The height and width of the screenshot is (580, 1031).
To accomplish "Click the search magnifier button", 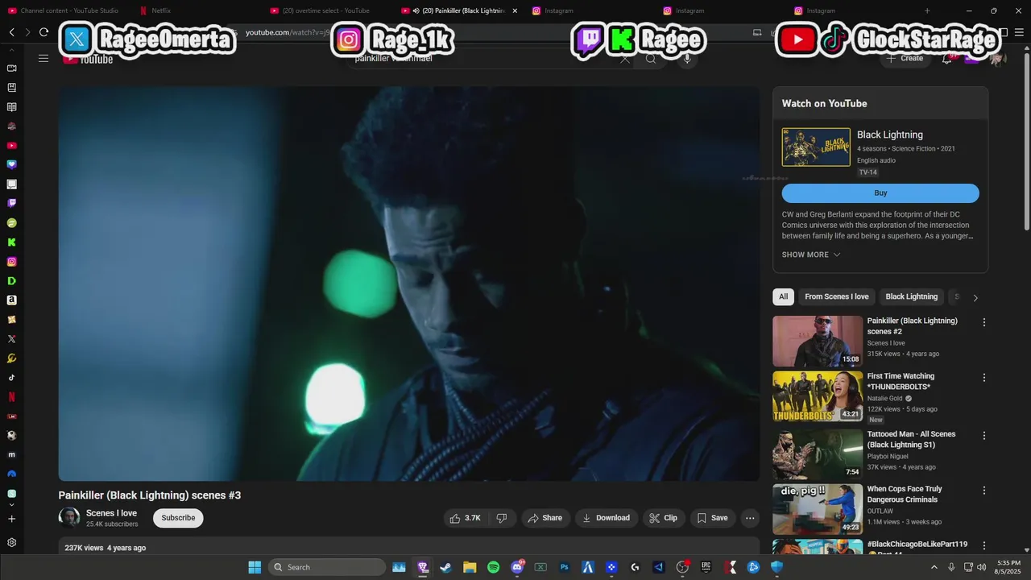I will pos(651,59).
